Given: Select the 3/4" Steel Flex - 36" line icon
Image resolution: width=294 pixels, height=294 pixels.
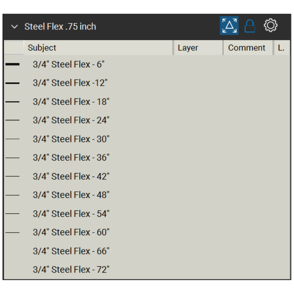Looking at the screenshot, I should [12, 158].
